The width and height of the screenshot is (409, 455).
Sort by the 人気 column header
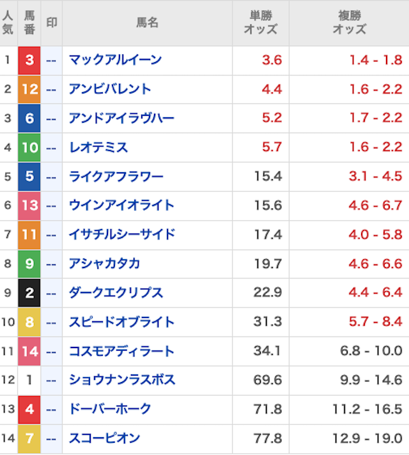[8, 22]
